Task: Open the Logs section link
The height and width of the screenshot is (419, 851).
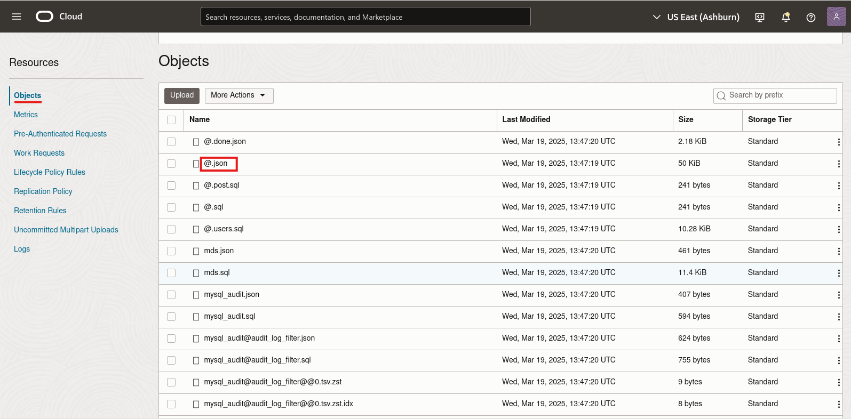Action: coord(22,249)
